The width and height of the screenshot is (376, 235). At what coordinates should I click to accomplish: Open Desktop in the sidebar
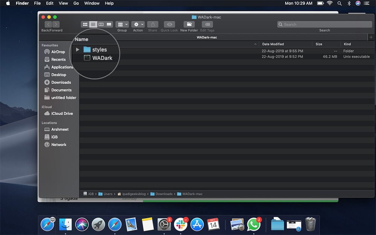(x=55, y=75)
